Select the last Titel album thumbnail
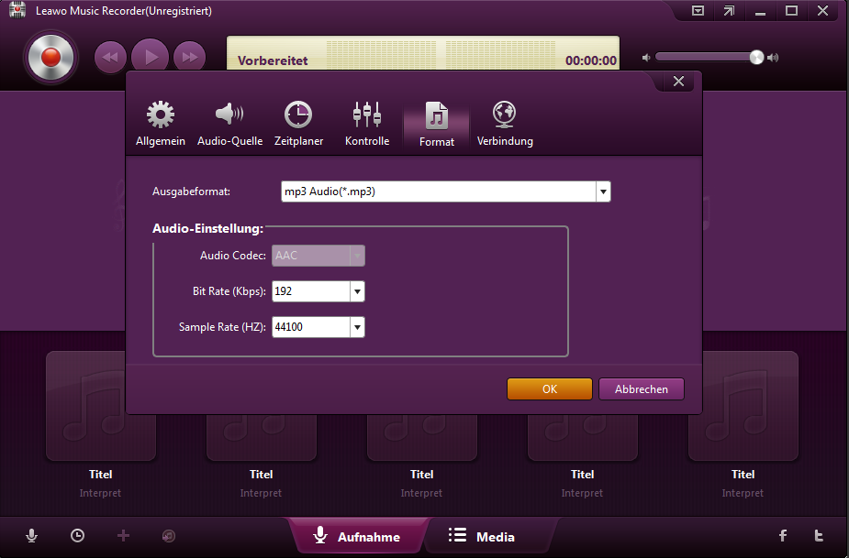Image resolution: width=849 pixels, height=558 pixels. click(x=743, y=406)
